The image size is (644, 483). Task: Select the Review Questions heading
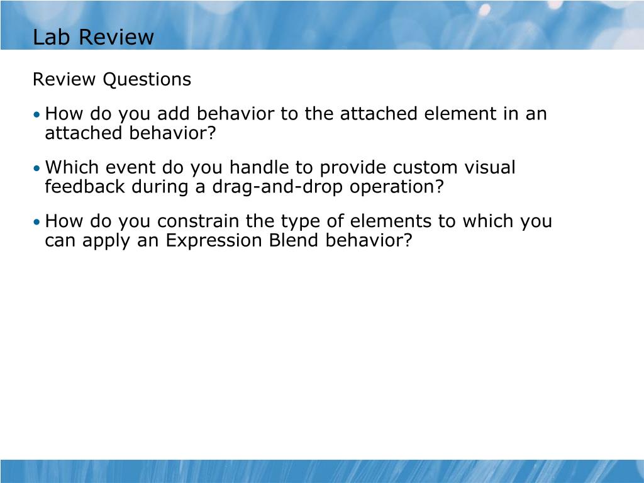[112, 79]
